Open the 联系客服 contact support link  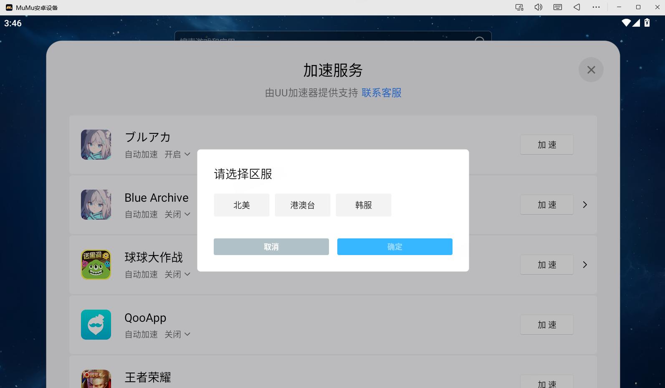point(381,93)
